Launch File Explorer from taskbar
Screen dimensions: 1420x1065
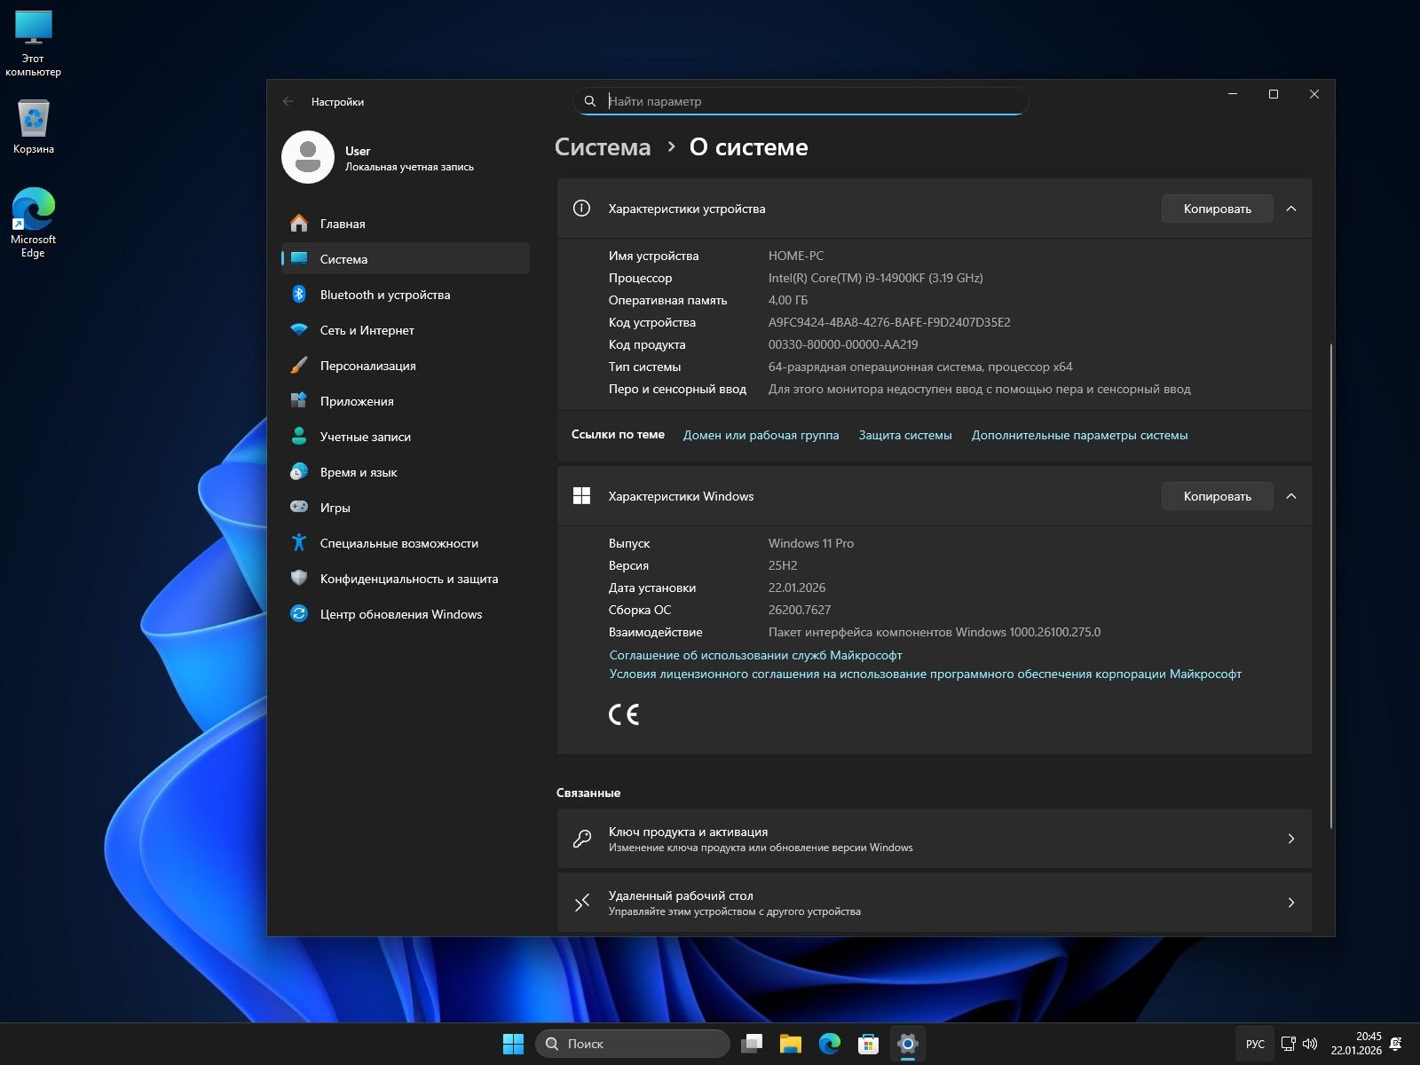(790, 1044)
